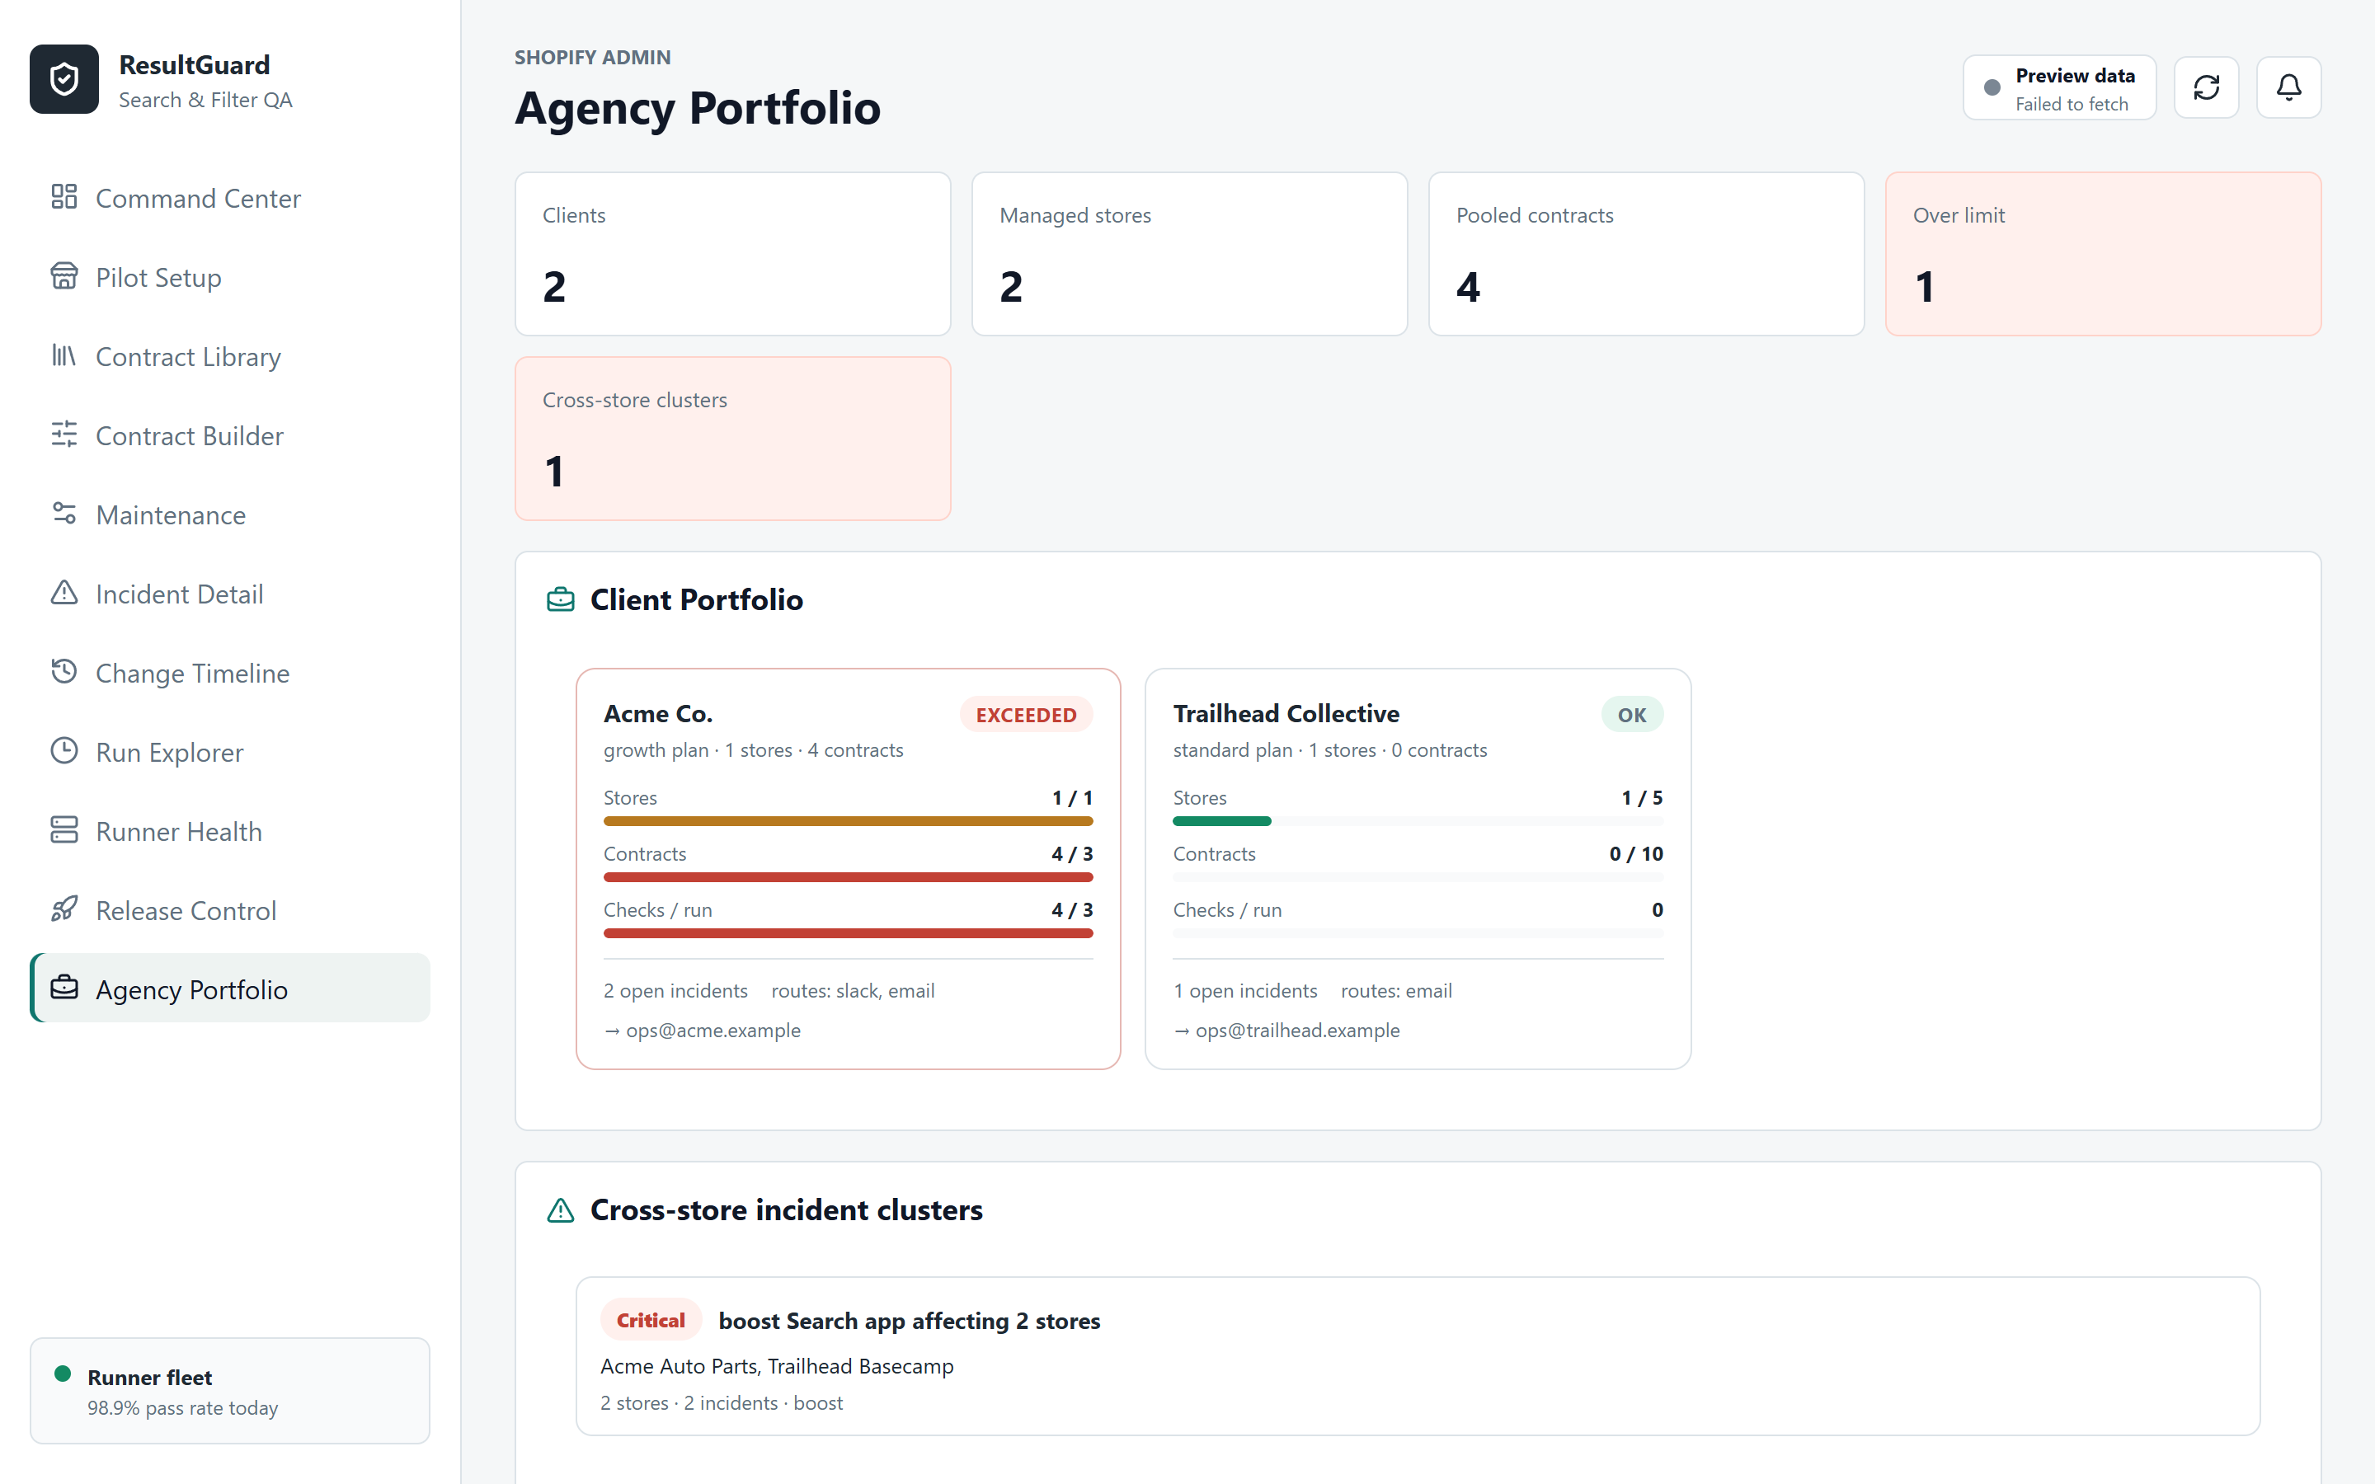This screenshot has width=2375, height=1484.
Task: Click the Trailhead Collective Contracts progress bar
Action: click(1418, 877)
